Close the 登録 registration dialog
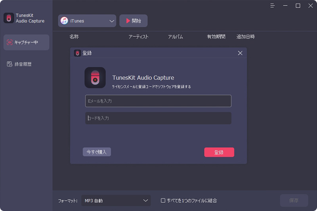This screenshot has height=211, width=317. (240, 53)
